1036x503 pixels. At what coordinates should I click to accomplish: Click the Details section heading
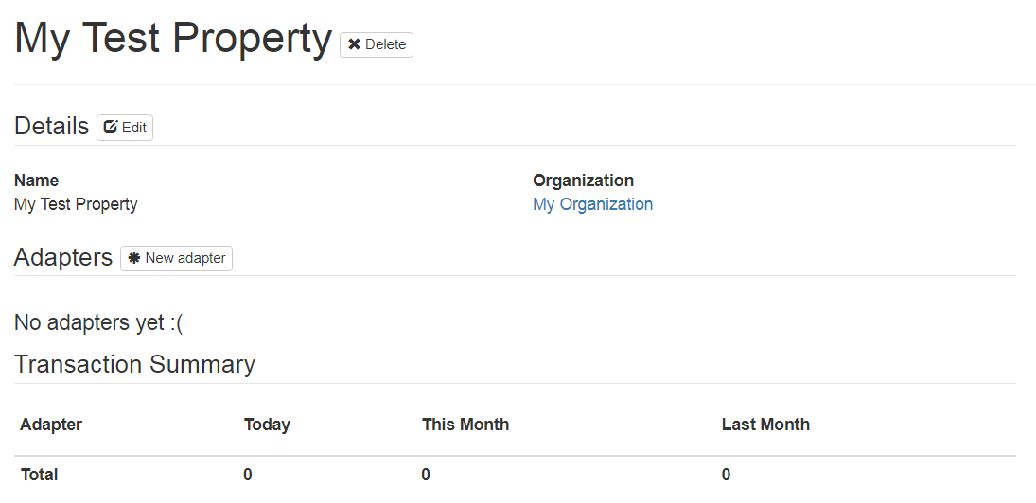52,127
